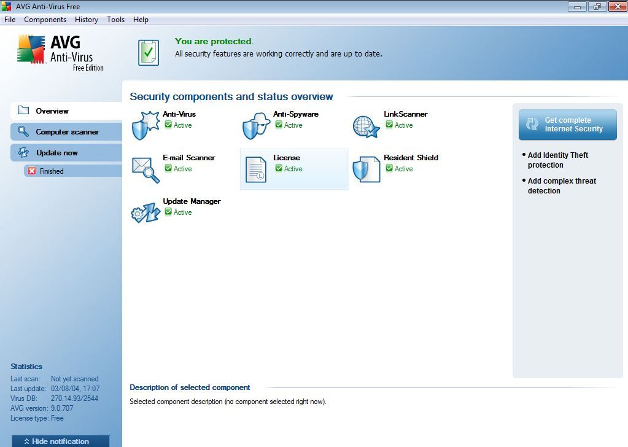Screen dimensions: 628x447
Task: Switch to the Overview tab
Action: pyautogui.click(x=52, y=111)
